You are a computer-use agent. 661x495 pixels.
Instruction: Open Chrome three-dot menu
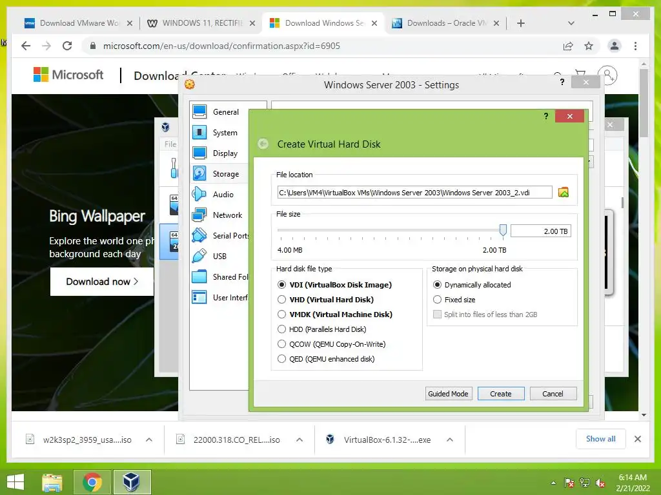pos(635,46)
